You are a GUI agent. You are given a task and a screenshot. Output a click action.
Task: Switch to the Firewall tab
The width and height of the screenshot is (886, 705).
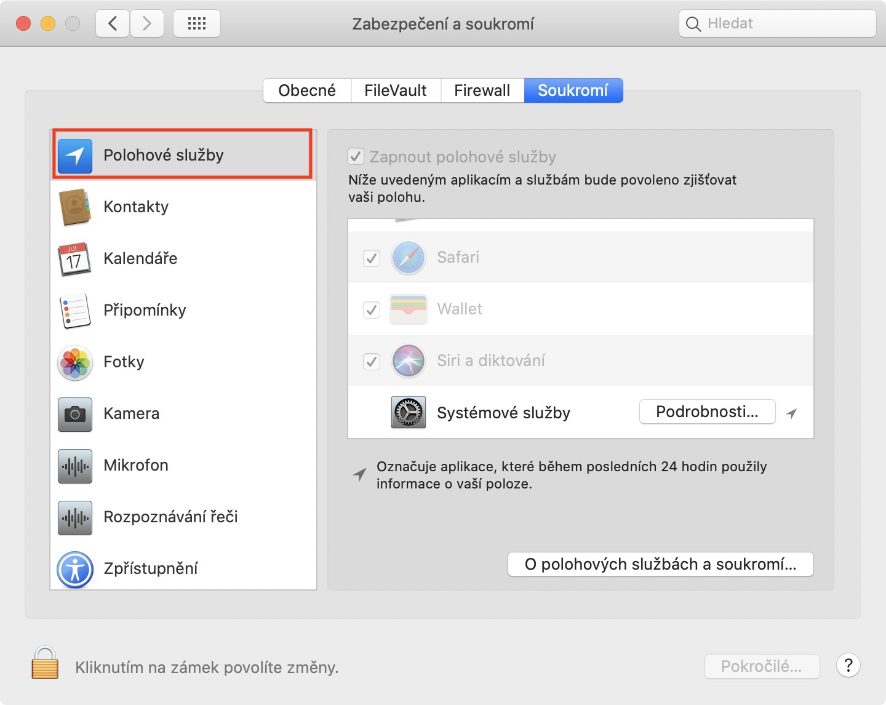click(x=482, y=90)
